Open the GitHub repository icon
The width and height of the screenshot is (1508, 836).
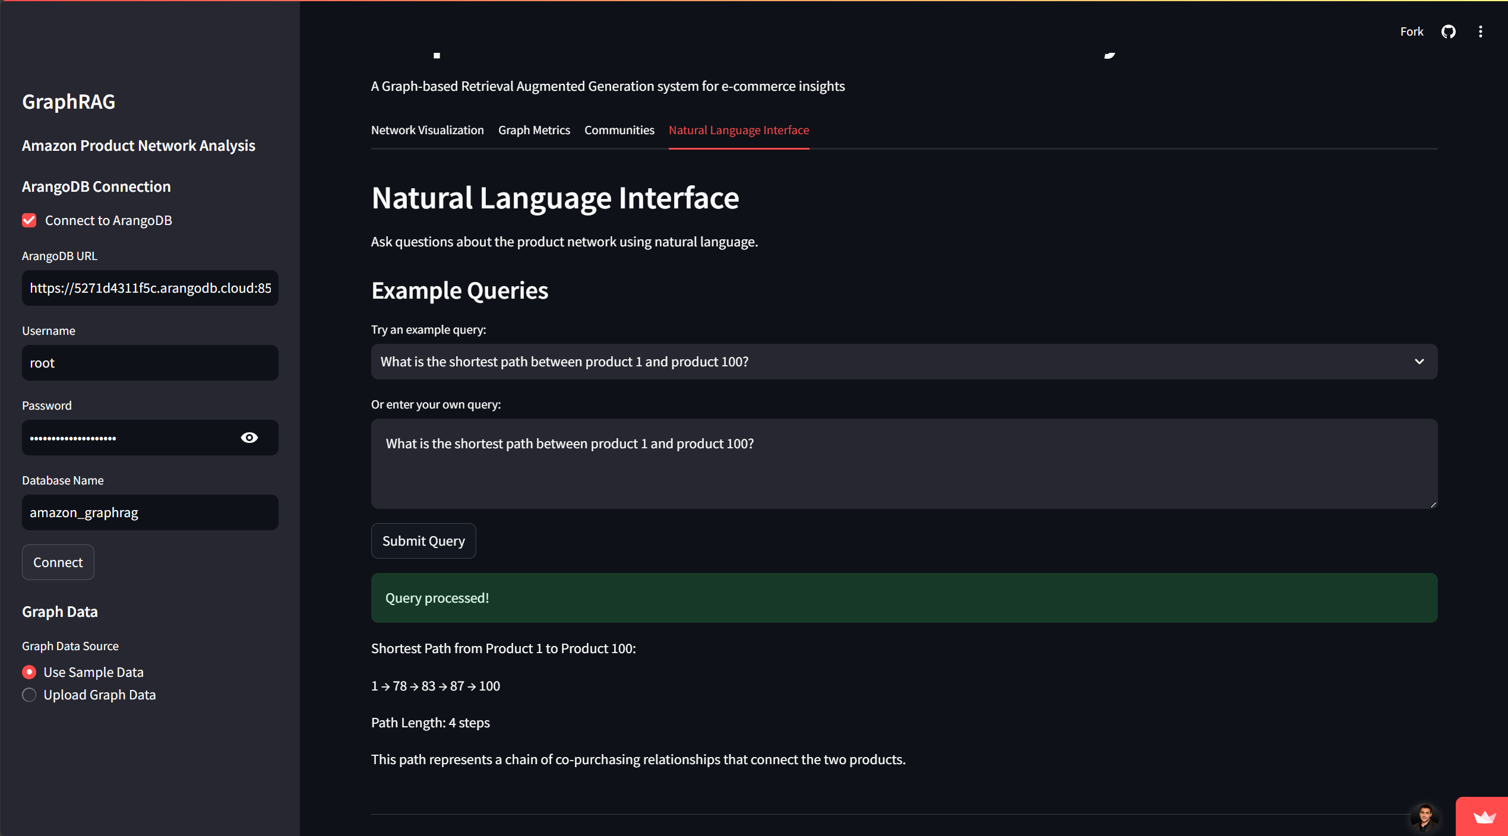pos(1448,31)
